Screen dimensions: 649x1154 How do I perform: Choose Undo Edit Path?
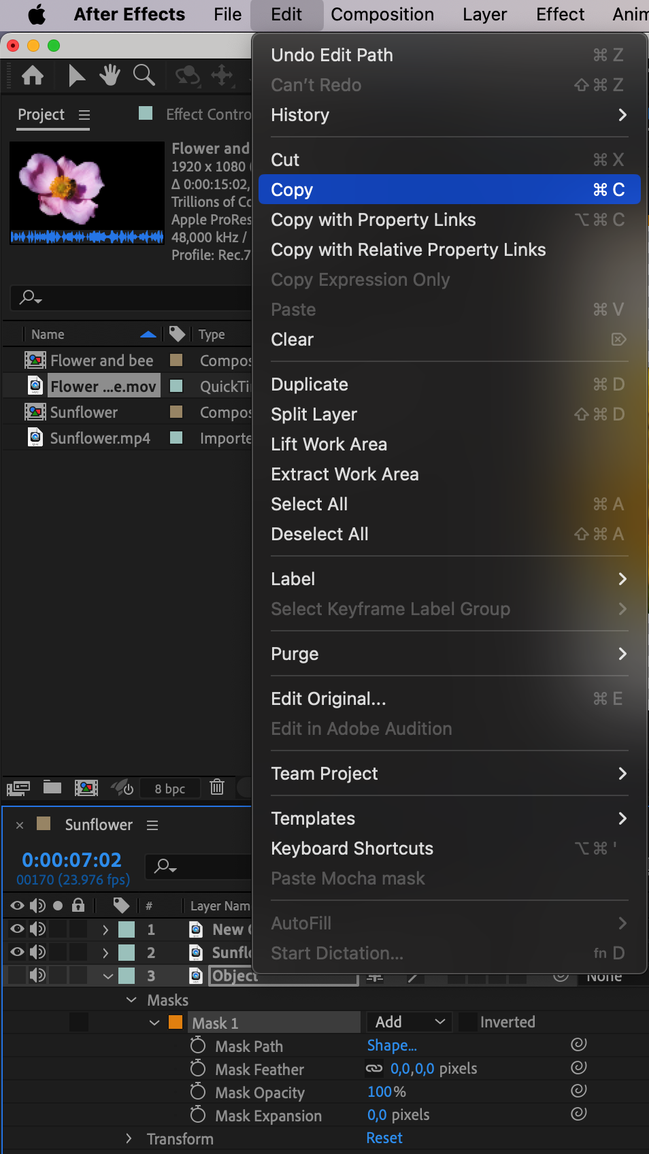coord(449,55)
